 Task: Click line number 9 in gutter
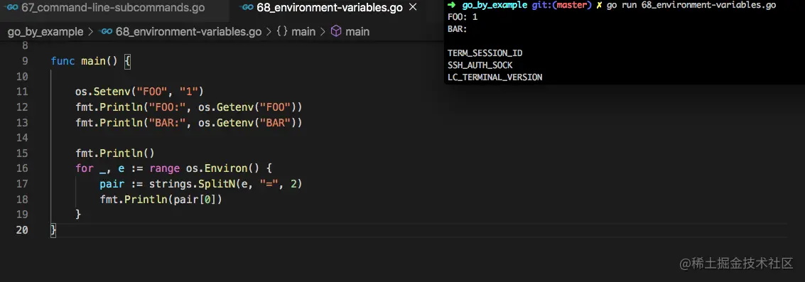[25, 61]
